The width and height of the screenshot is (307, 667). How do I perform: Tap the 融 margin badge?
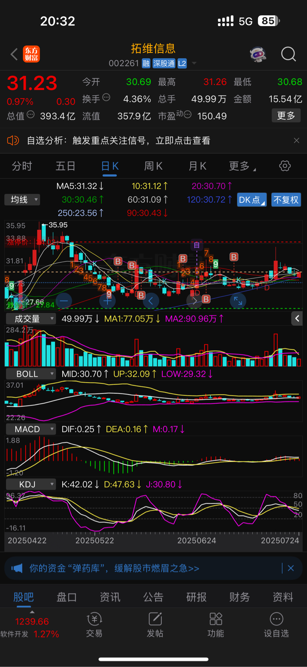146,63
